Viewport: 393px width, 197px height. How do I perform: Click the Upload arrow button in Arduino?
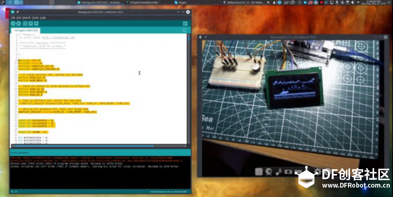[18, 24]
